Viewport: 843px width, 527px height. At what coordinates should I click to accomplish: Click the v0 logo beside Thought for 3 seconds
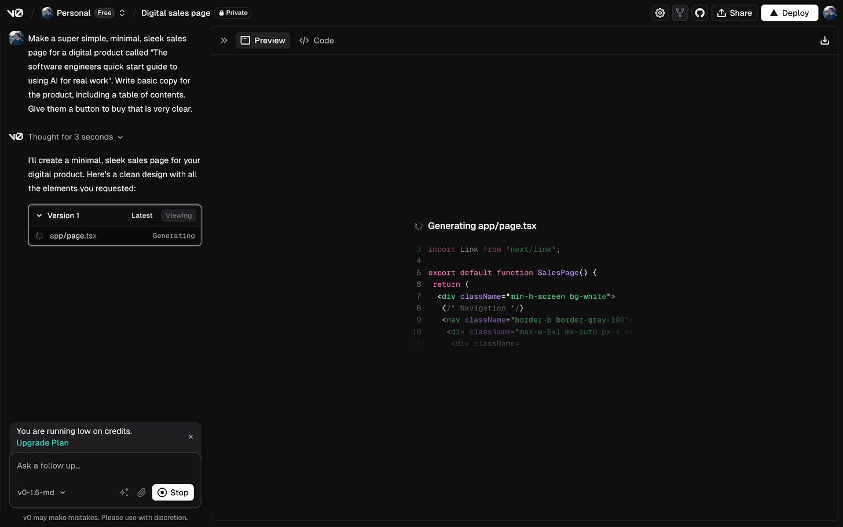pyautogui.click(x=16, y=137)
